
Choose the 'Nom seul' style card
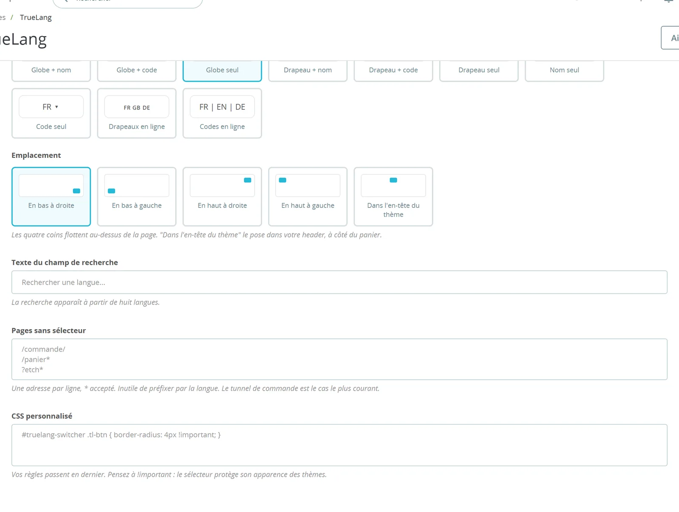point(564,70)
